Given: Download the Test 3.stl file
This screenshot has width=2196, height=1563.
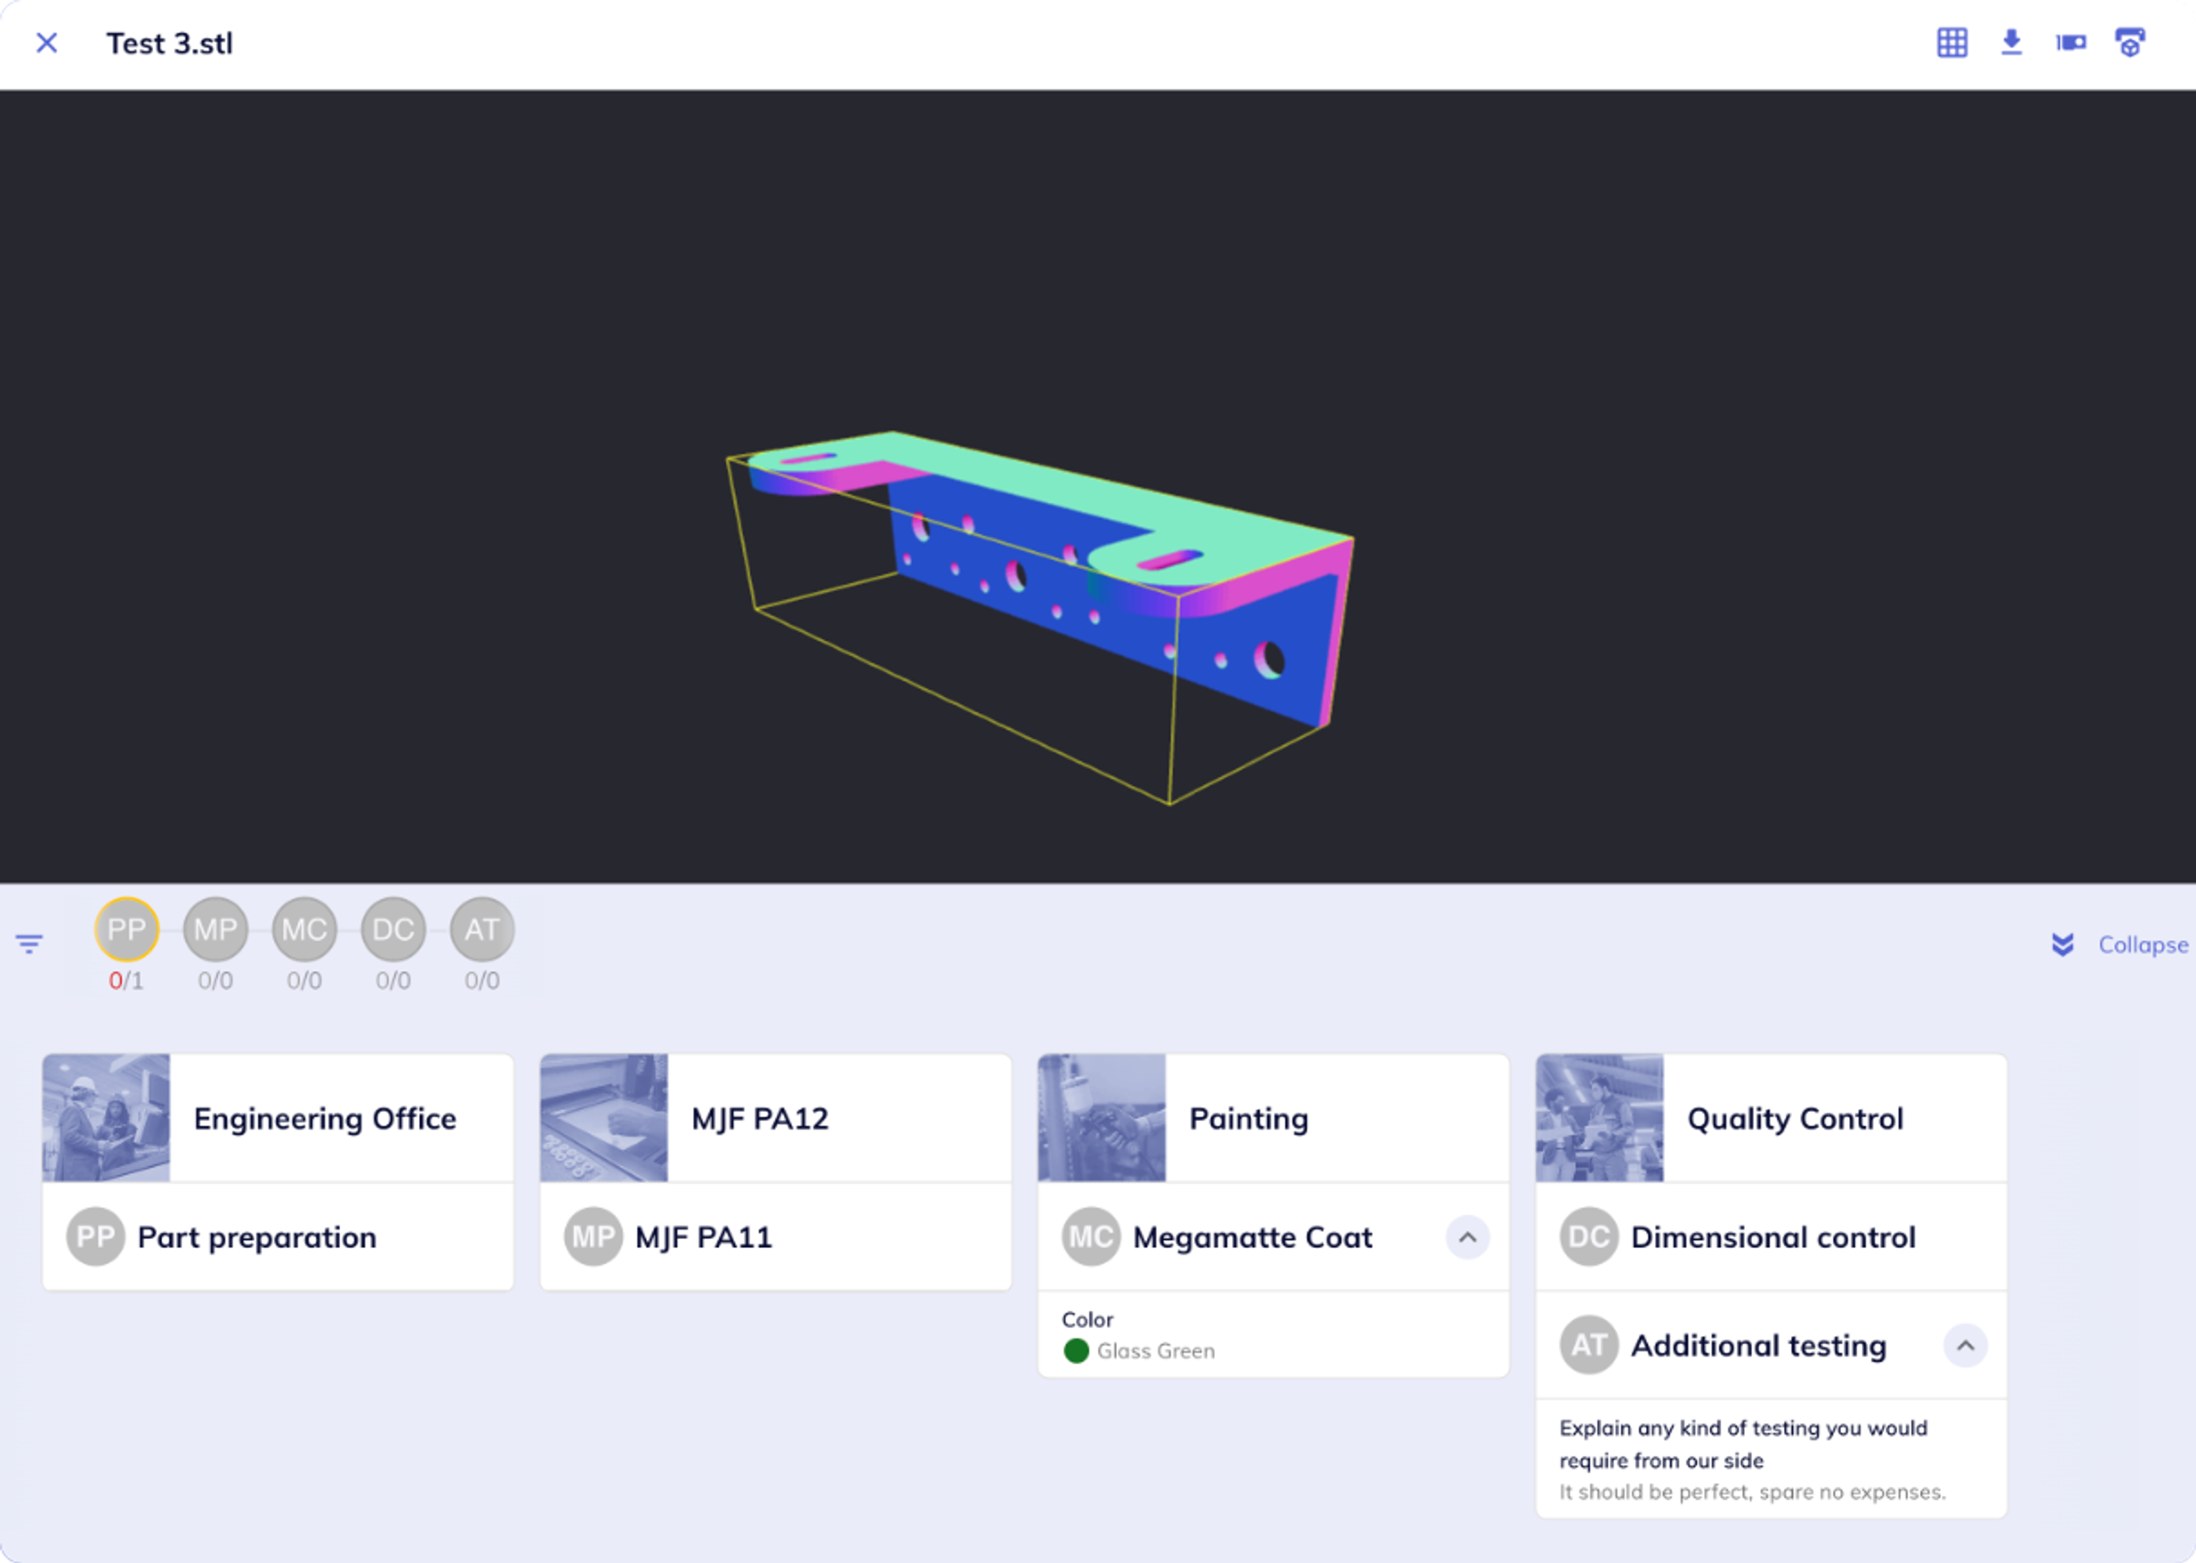Looking at the screenshot, I should pos(2011,43).
